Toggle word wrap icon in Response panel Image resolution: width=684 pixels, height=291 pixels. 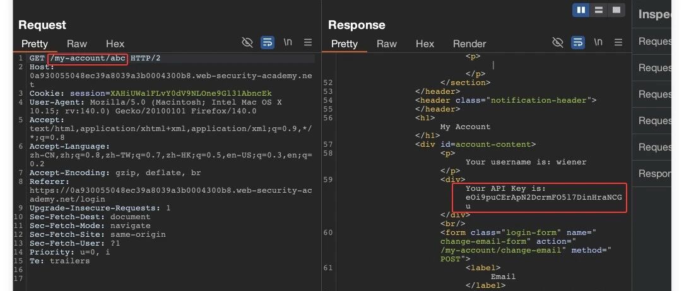coord(578,42)
